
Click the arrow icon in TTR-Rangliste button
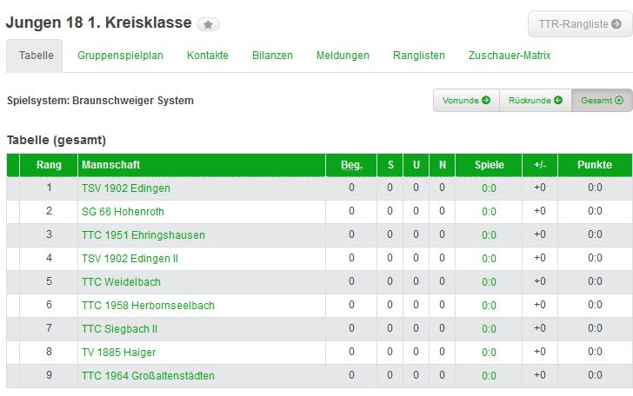(616, 23)
